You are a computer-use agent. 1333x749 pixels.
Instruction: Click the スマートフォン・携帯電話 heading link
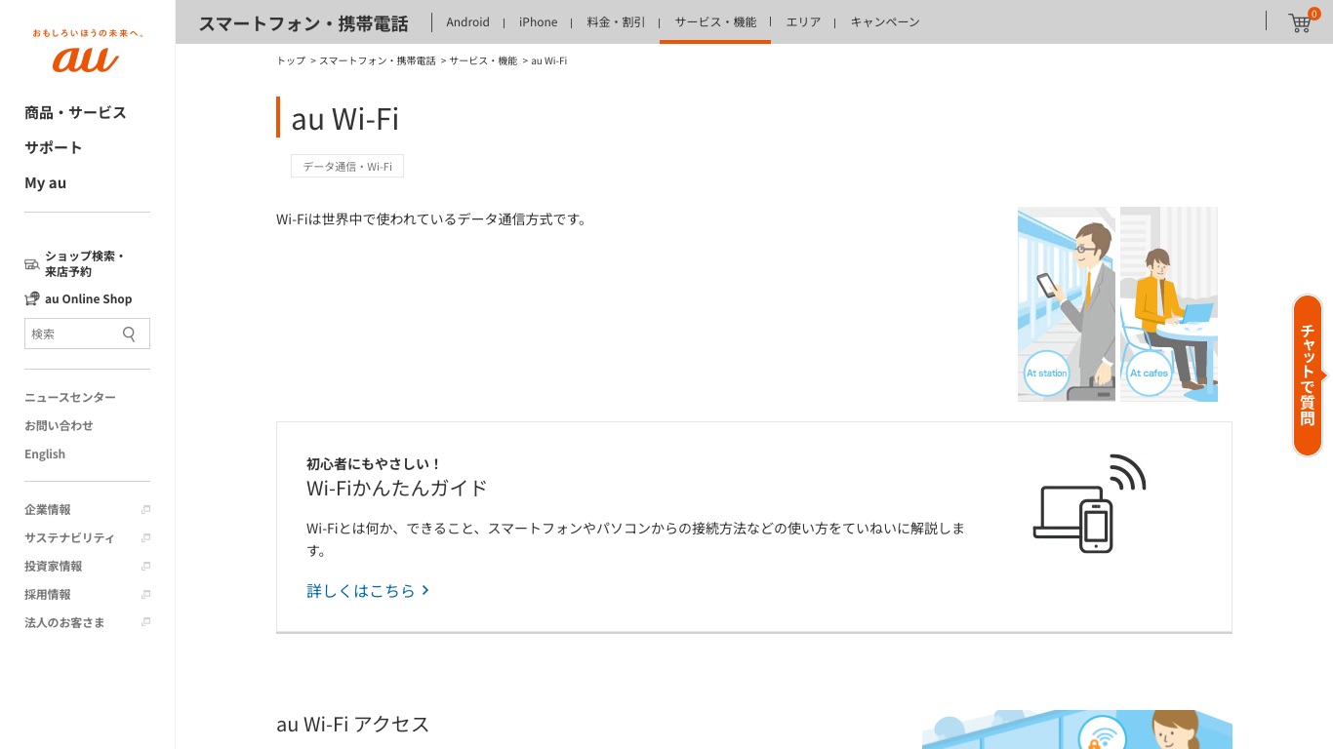click(303, 22)
